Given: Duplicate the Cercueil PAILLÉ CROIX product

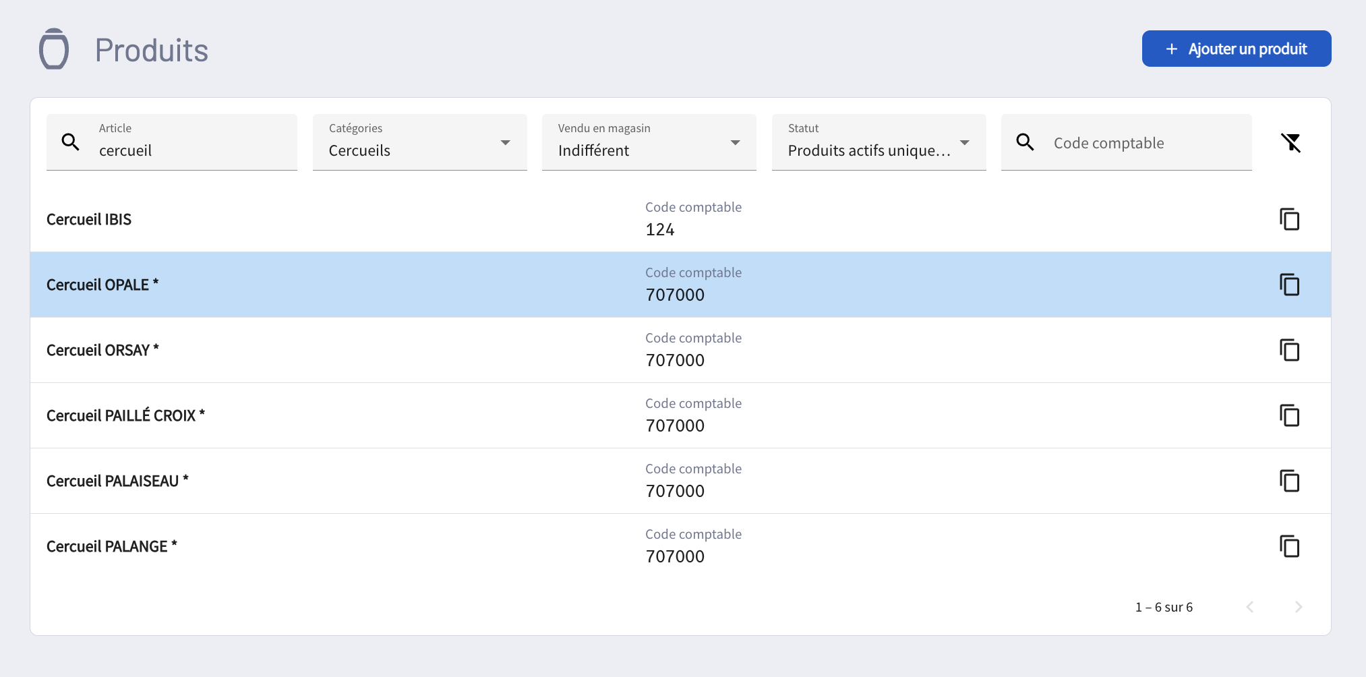Looking at the screenshot, I should 1289,415.
